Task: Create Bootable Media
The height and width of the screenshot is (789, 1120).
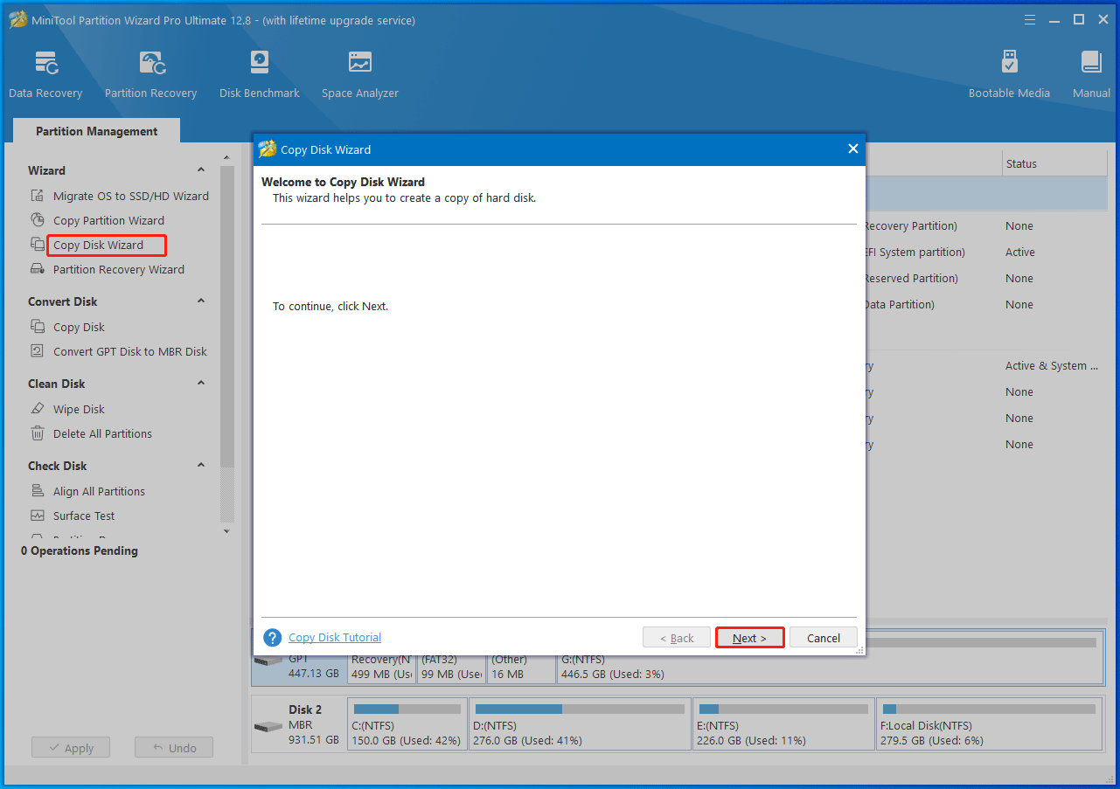Action: click(1009, 75)
